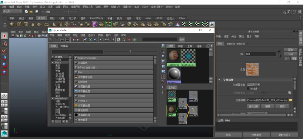
Task: Switch to the place2dTexture1 tab
Action: (x=236, y=44)
